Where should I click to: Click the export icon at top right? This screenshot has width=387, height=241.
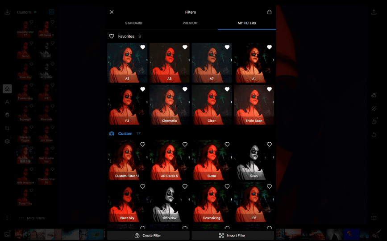pyautogui.click(x=374, y=12)
